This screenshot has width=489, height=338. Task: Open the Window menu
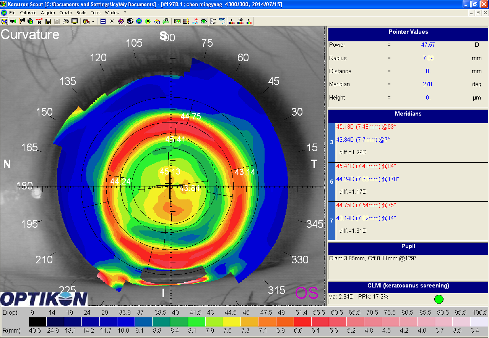coord(112,13)
